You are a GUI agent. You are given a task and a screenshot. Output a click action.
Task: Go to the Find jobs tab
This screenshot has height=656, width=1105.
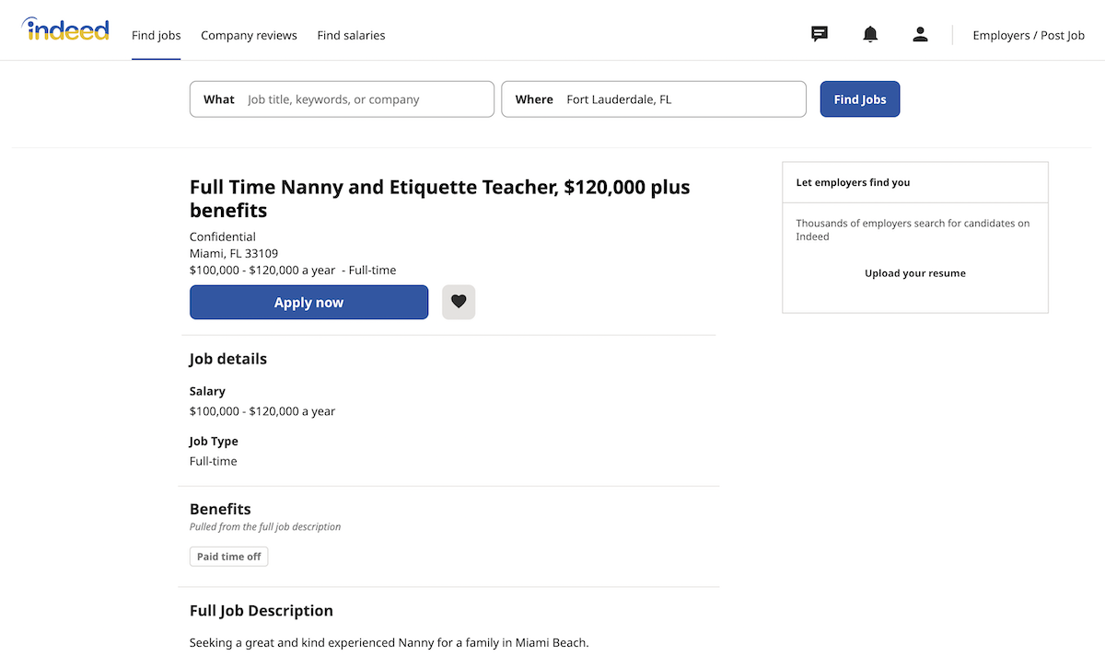pyautogui.click(x=156, y=35)
